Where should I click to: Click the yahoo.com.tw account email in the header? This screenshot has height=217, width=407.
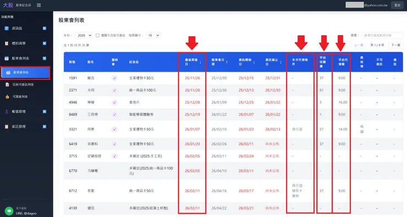(376, 5)
